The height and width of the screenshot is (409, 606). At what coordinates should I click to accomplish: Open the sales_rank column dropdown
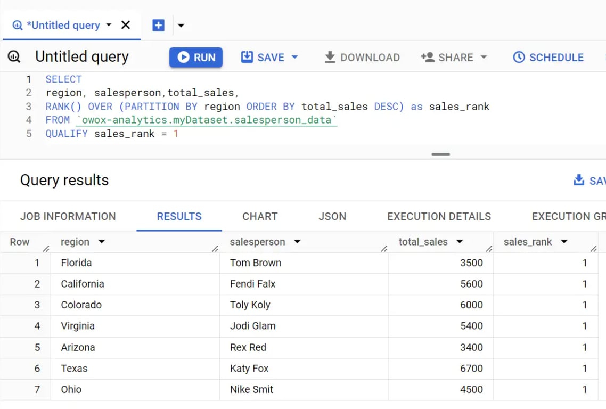point(564,242)
